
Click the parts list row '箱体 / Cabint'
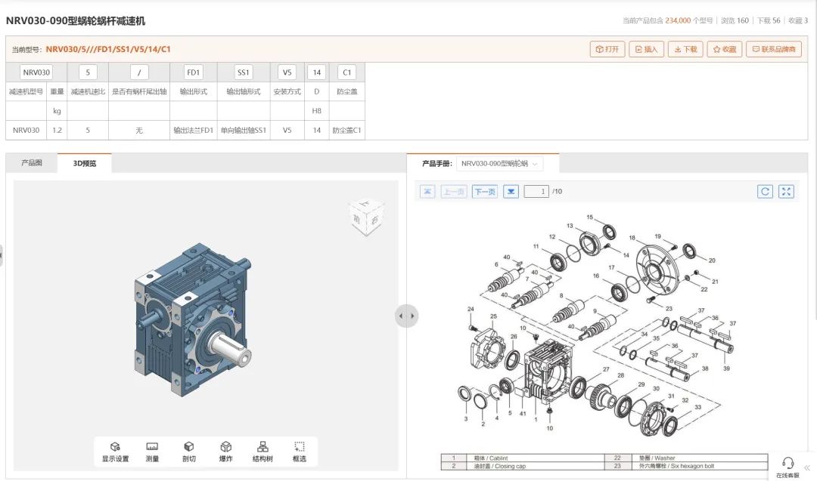click(x=523, y=458)
